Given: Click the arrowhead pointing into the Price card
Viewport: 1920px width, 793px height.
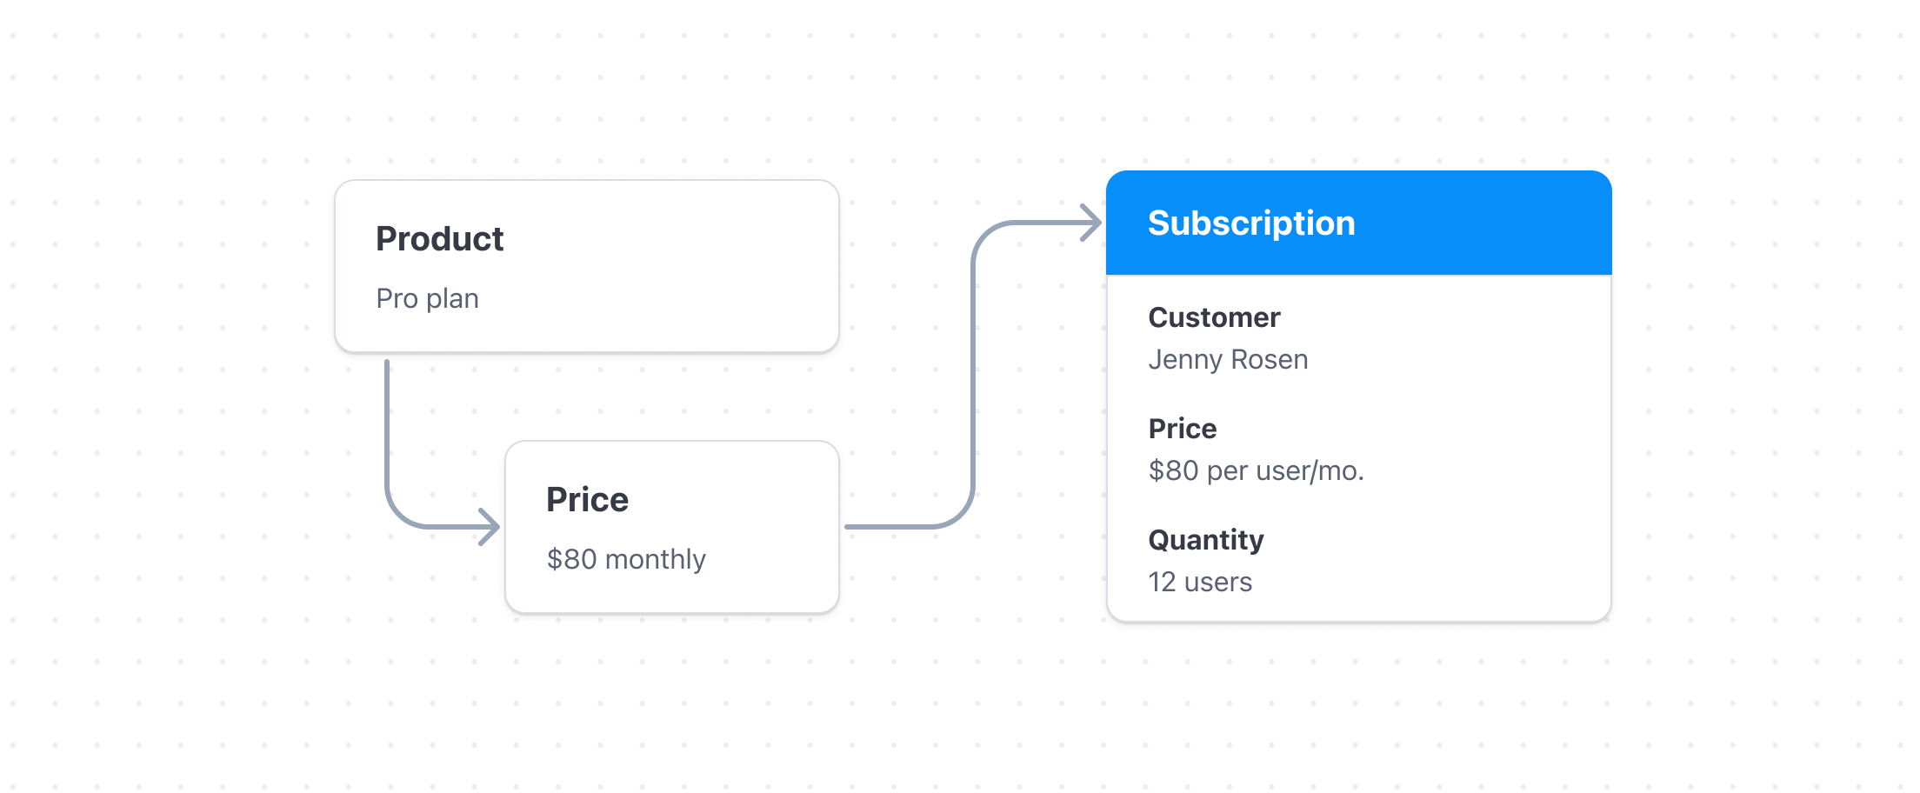Looking at the screenshot, I should click(490, 526).
